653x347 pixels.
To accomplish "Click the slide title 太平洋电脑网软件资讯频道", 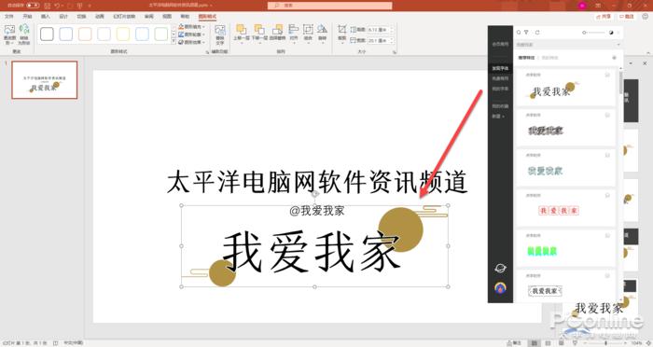I will pos(317,182).
